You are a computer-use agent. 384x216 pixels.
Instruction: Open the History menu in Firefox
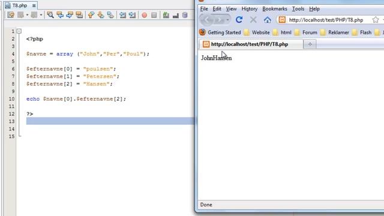click(x=250, y=9)
